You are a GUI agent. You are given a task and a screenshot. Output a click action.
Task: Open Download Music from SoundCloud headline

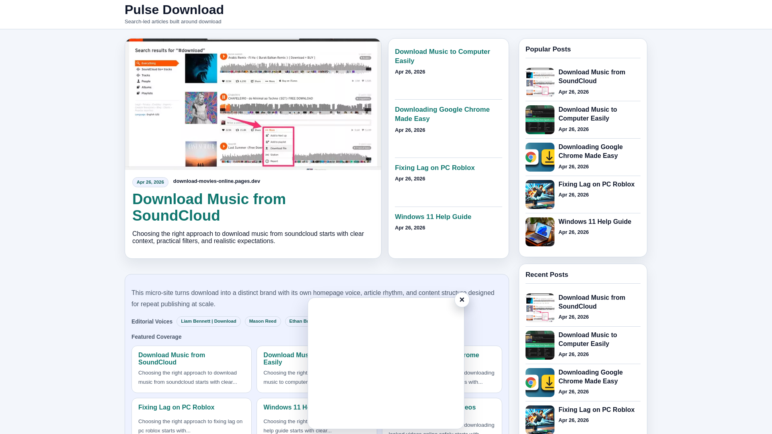point(209,207)
